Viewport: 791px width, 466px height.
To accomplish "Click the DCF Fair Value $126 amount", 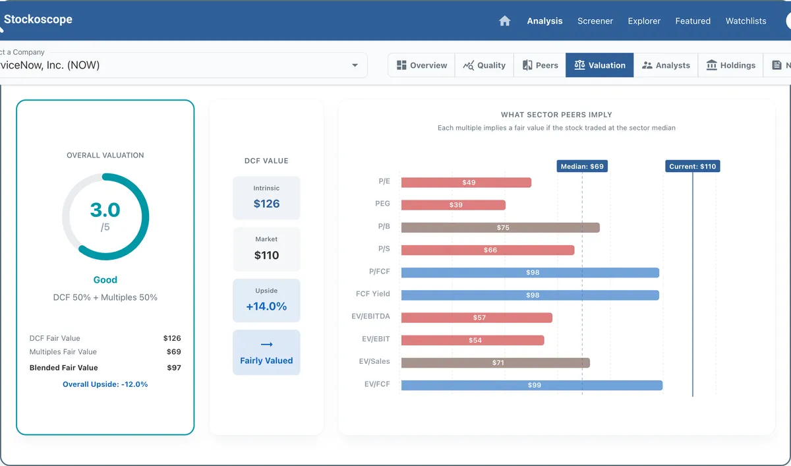I will point(172,338).
